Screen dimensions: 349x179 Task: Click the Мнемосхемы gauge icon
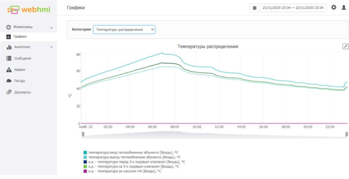pyautogui.click(x=9, y=27)
